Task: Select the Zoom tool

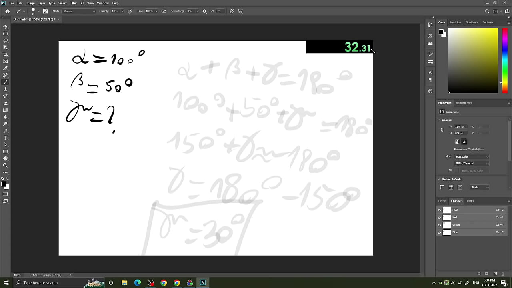Action: click(x=5, y=165)
